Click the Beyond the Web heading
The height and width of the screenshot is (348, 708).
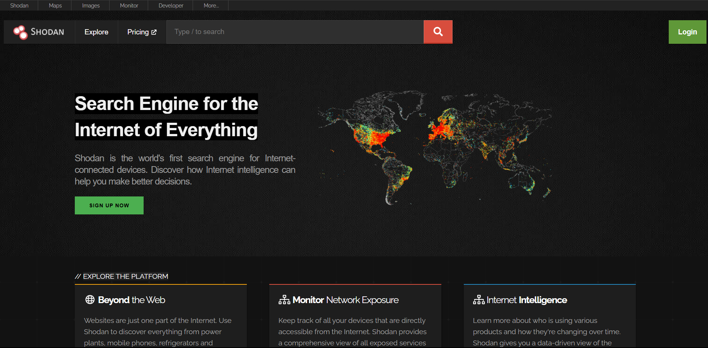pyautogui.click(x=131, y=300)
